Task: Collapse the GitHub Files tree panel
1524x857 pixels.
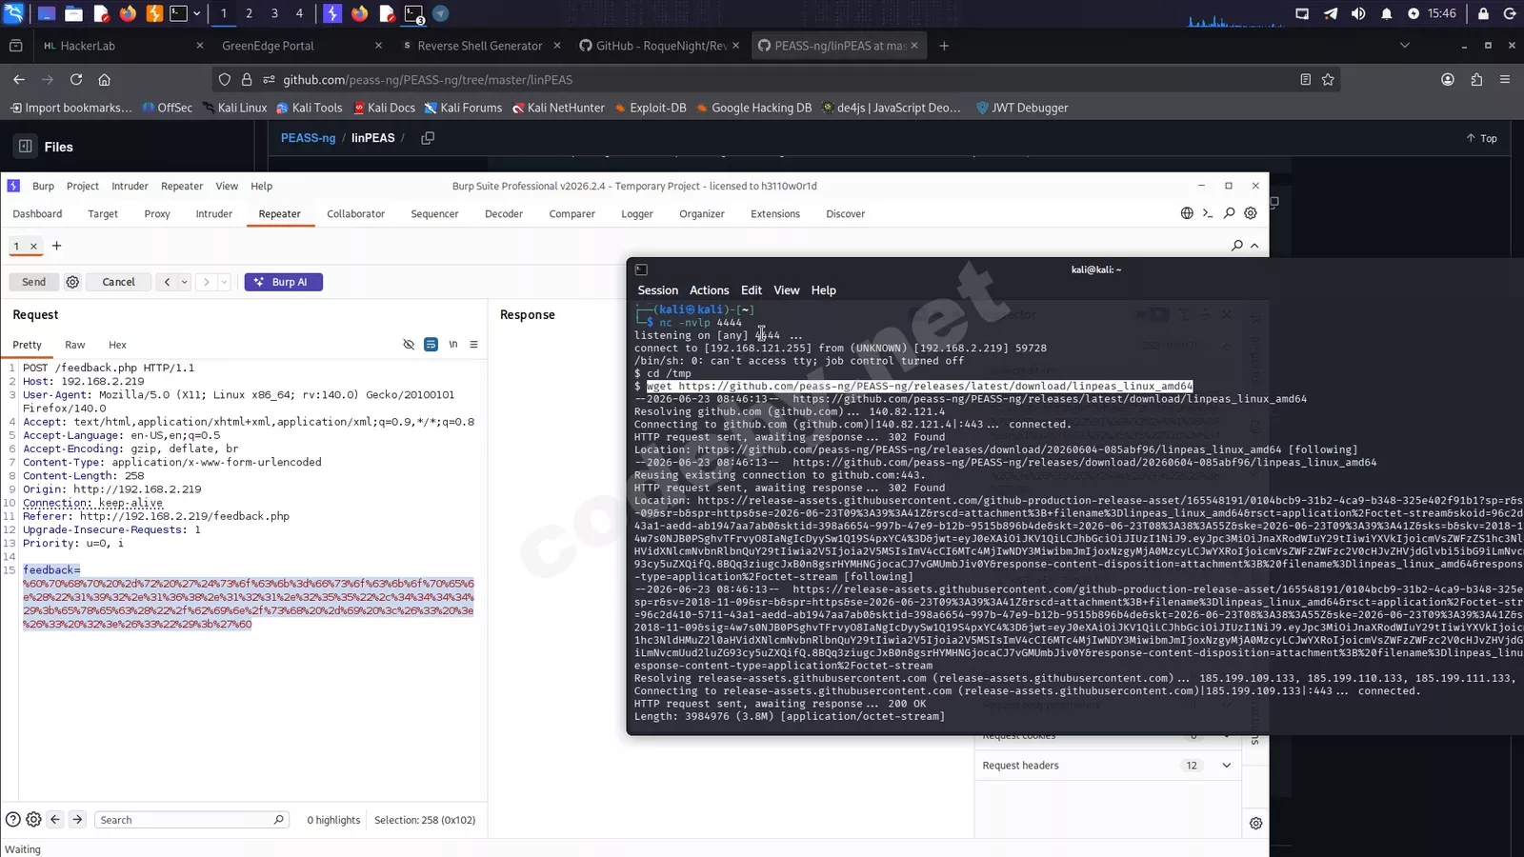Action: click(x=26, y=147)
